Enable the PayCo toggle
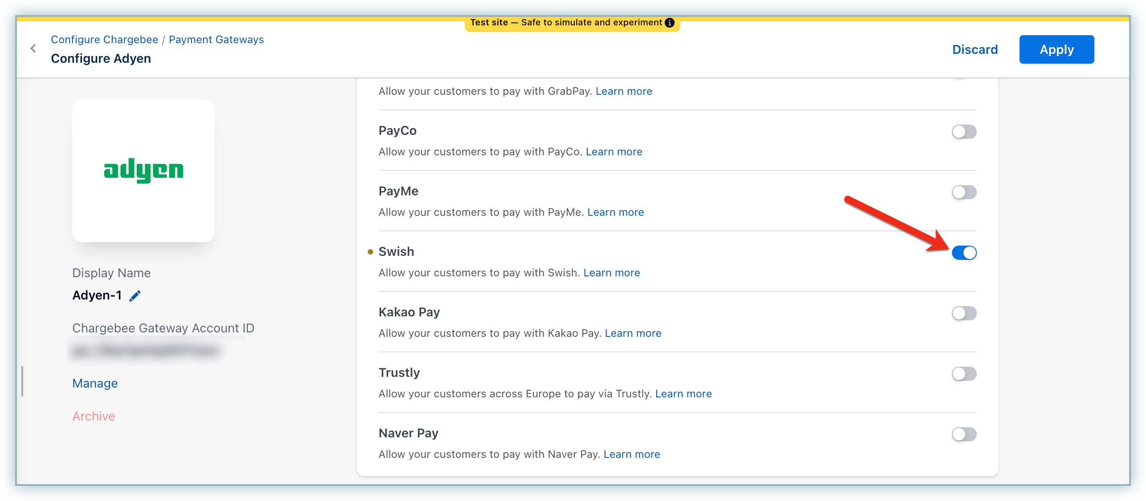 (x=964, y=132)
